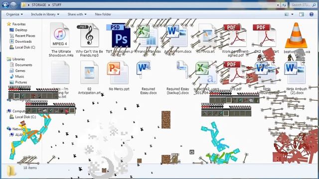Select the 02 Anticipation.srt file icon
Image resolution: width=319 pixels, height=179 pixels.
pos(90,73)
